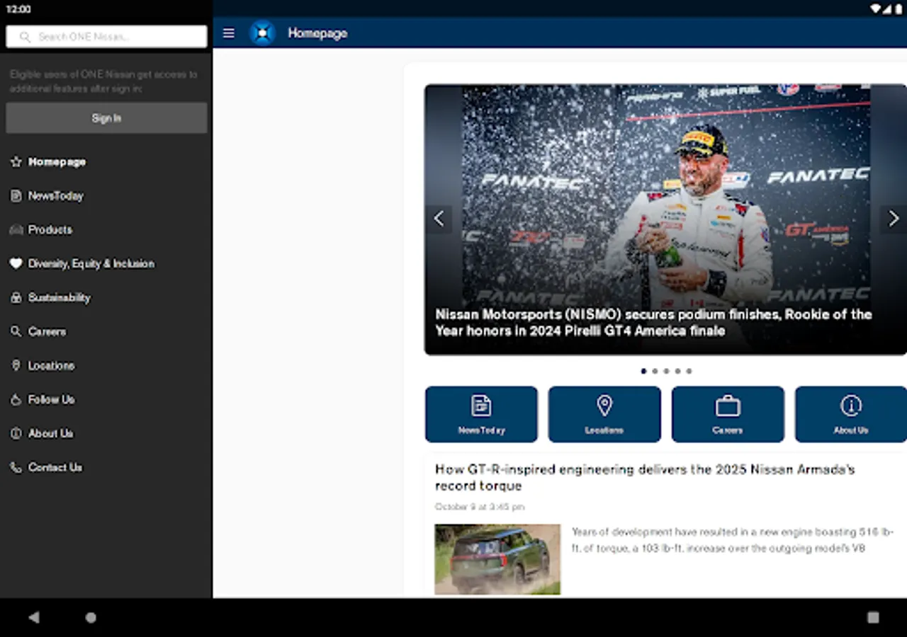Go to Sustainability in the sidebar

coord(106,297)
